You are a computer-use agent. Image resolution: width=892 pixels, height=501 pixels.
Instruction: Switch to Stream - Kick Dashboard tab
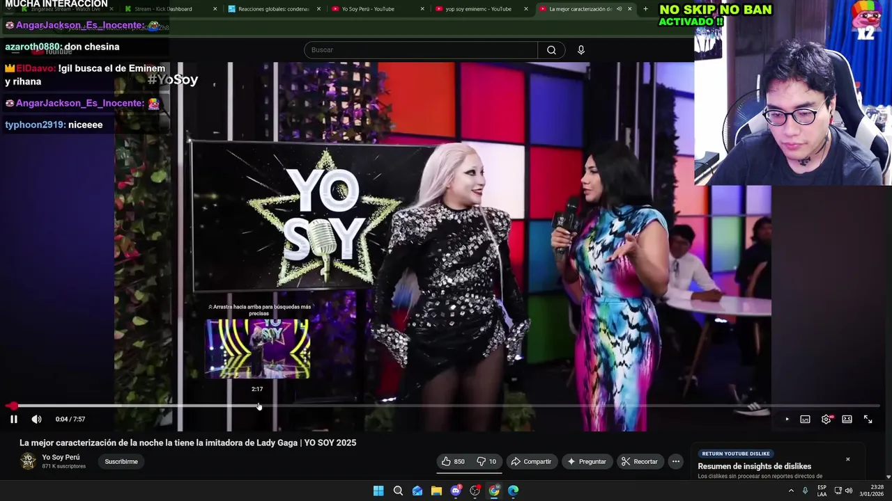(171, 9)
